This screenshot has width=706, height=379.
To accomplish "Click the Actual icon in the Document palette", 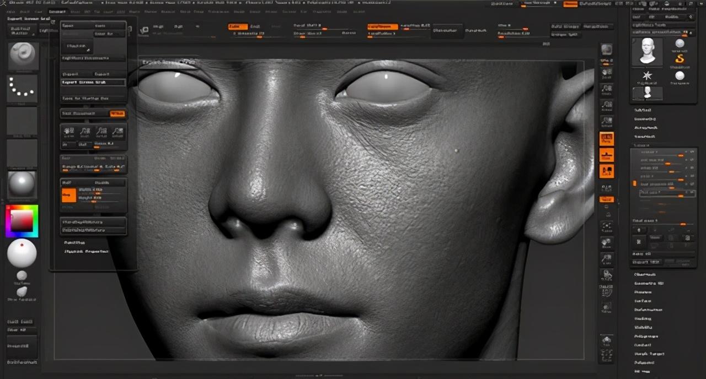I will pyautogui.click(x=101, y=132).
